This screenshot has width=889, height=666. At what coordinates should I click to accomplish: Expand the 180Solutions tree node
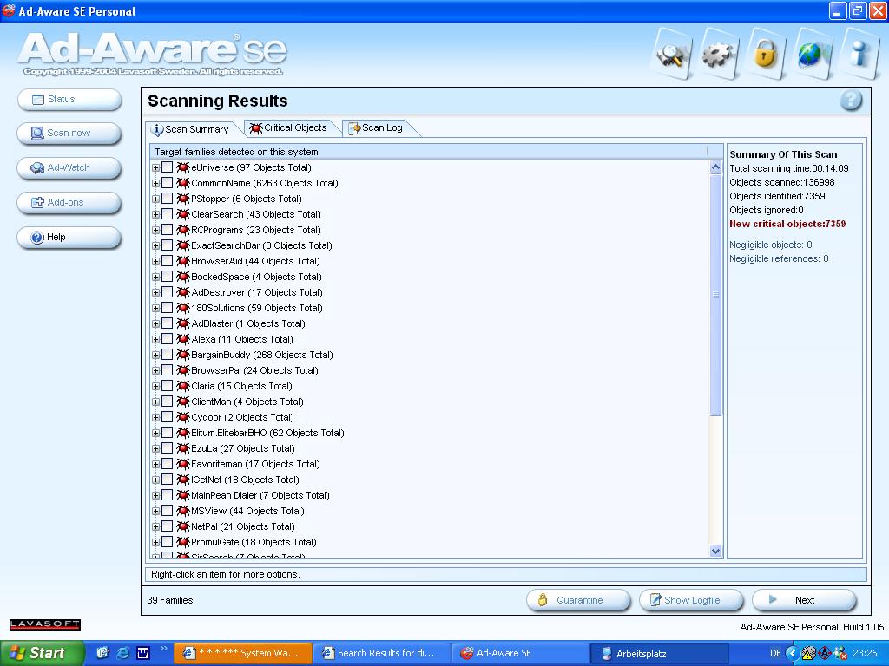coord(155,308)
